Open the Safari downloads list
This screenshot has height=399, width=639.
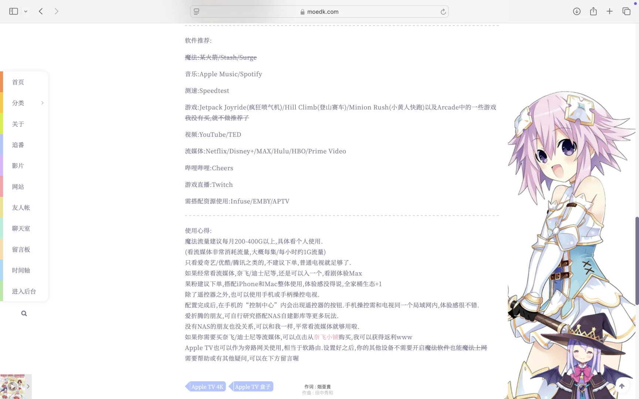click(577, 11)
